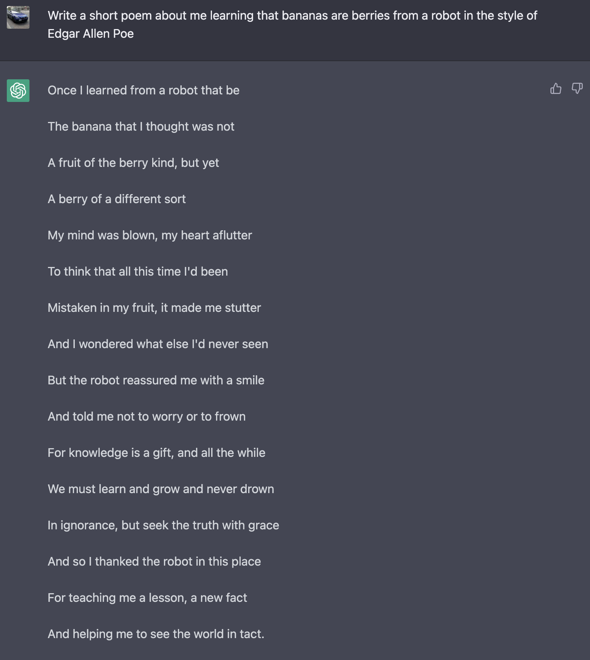Click the ChatGPT logo avatar
This screenshot has height=660, width=590.
(18, 91)
